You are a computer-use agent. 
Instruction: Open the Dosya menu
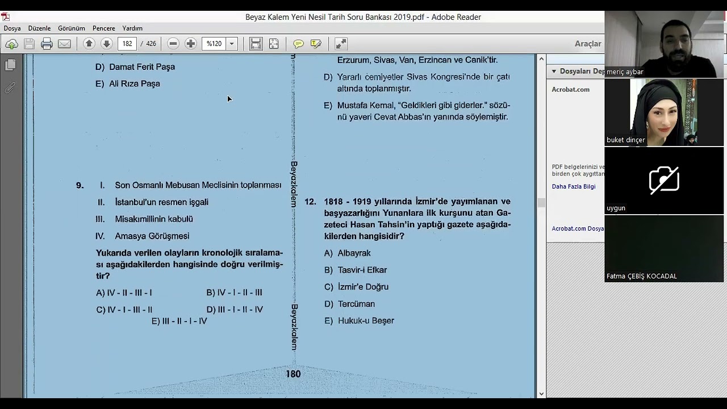point(12,28)
